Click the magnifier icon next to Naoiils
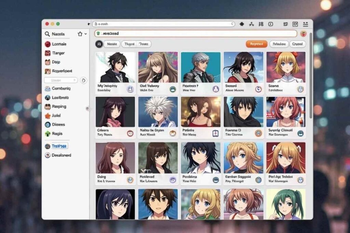The image size is (350, 233). click(x=47, y=34)
